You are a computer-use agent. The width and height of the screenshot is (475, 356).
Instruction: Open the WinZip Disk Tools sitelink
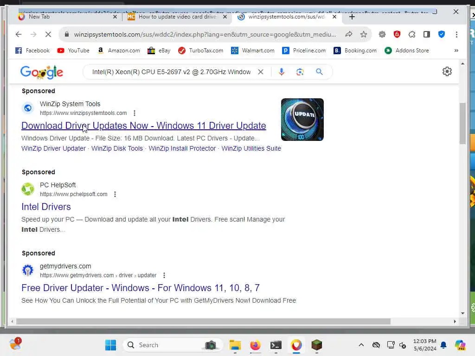click(x=117, y=149)
